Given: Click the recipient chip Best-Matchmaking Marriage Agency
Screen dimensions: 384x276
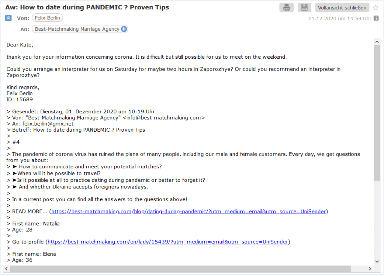Looking at the screenshot, I should [x=77, y=29].
